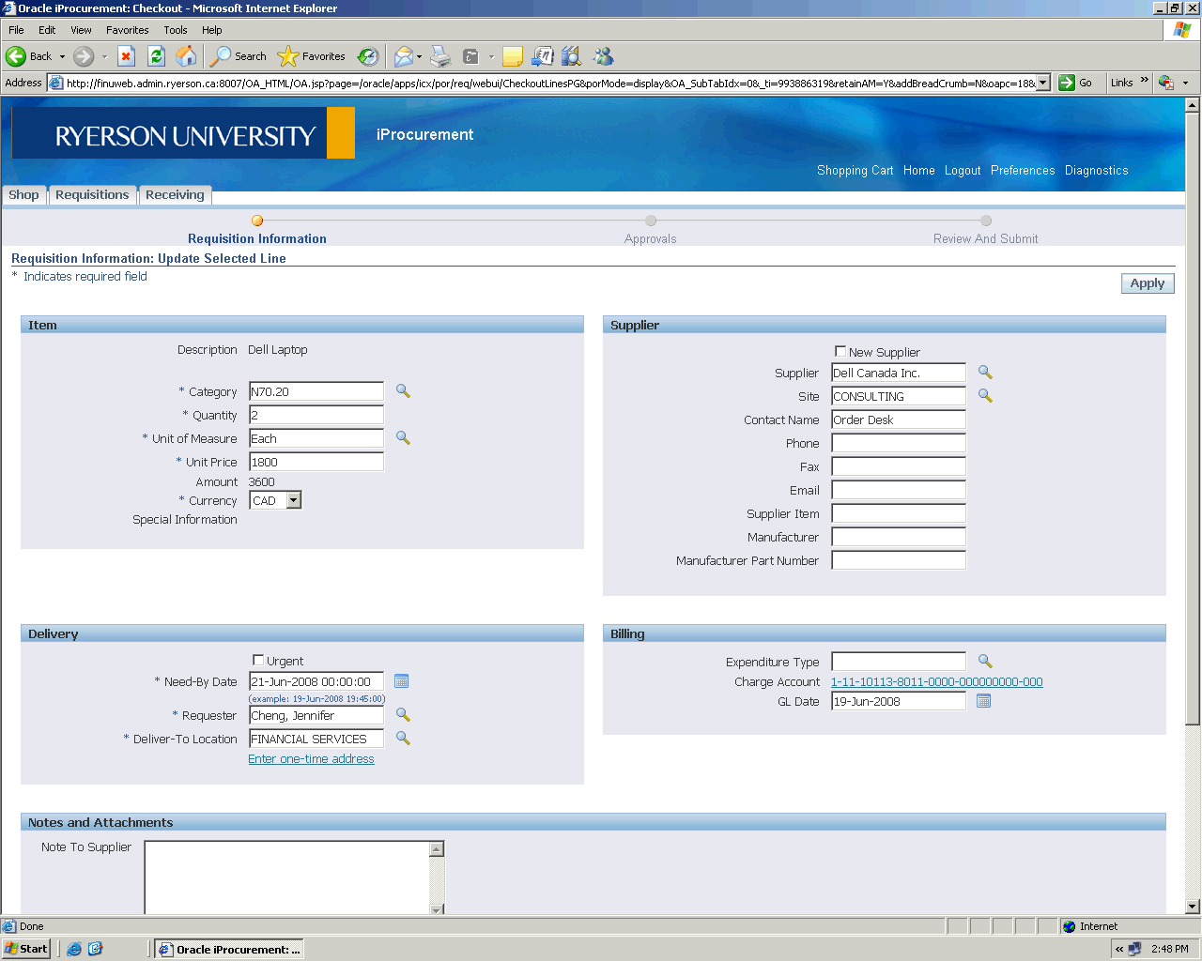Expand the Currency dropdown

(x=293, y=500)
